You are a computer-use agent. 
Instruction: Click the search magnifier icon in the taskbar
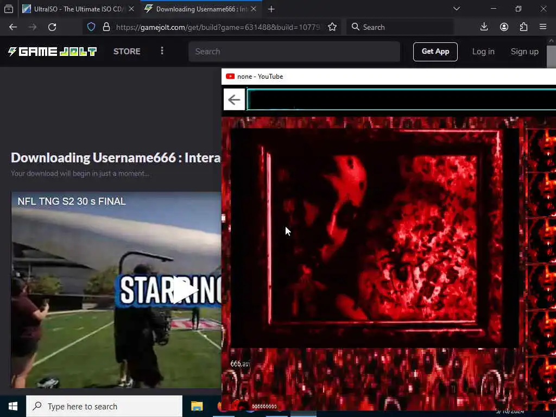tap(37, 406)
